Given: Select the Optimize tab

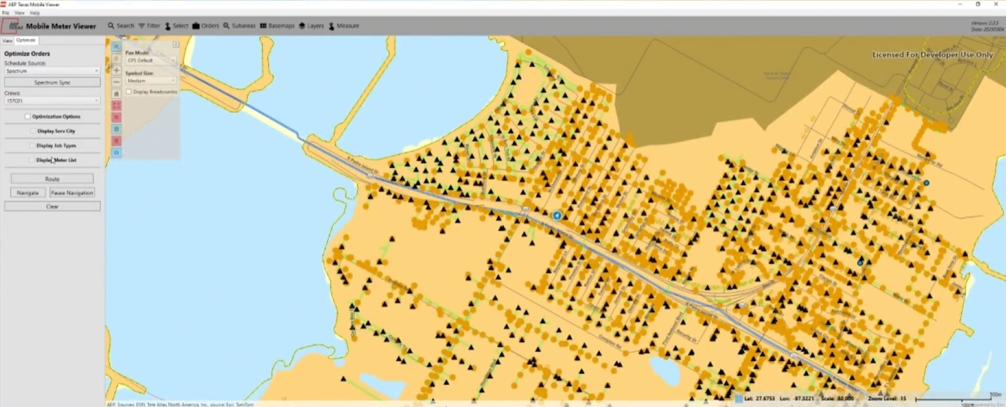Looking at the screenshot, I should click(26, 41).
